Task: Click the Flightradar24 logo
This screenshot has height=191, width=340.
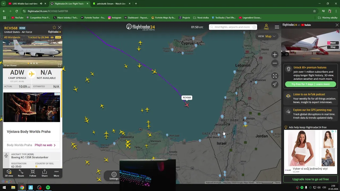Action: coord(141,27)
